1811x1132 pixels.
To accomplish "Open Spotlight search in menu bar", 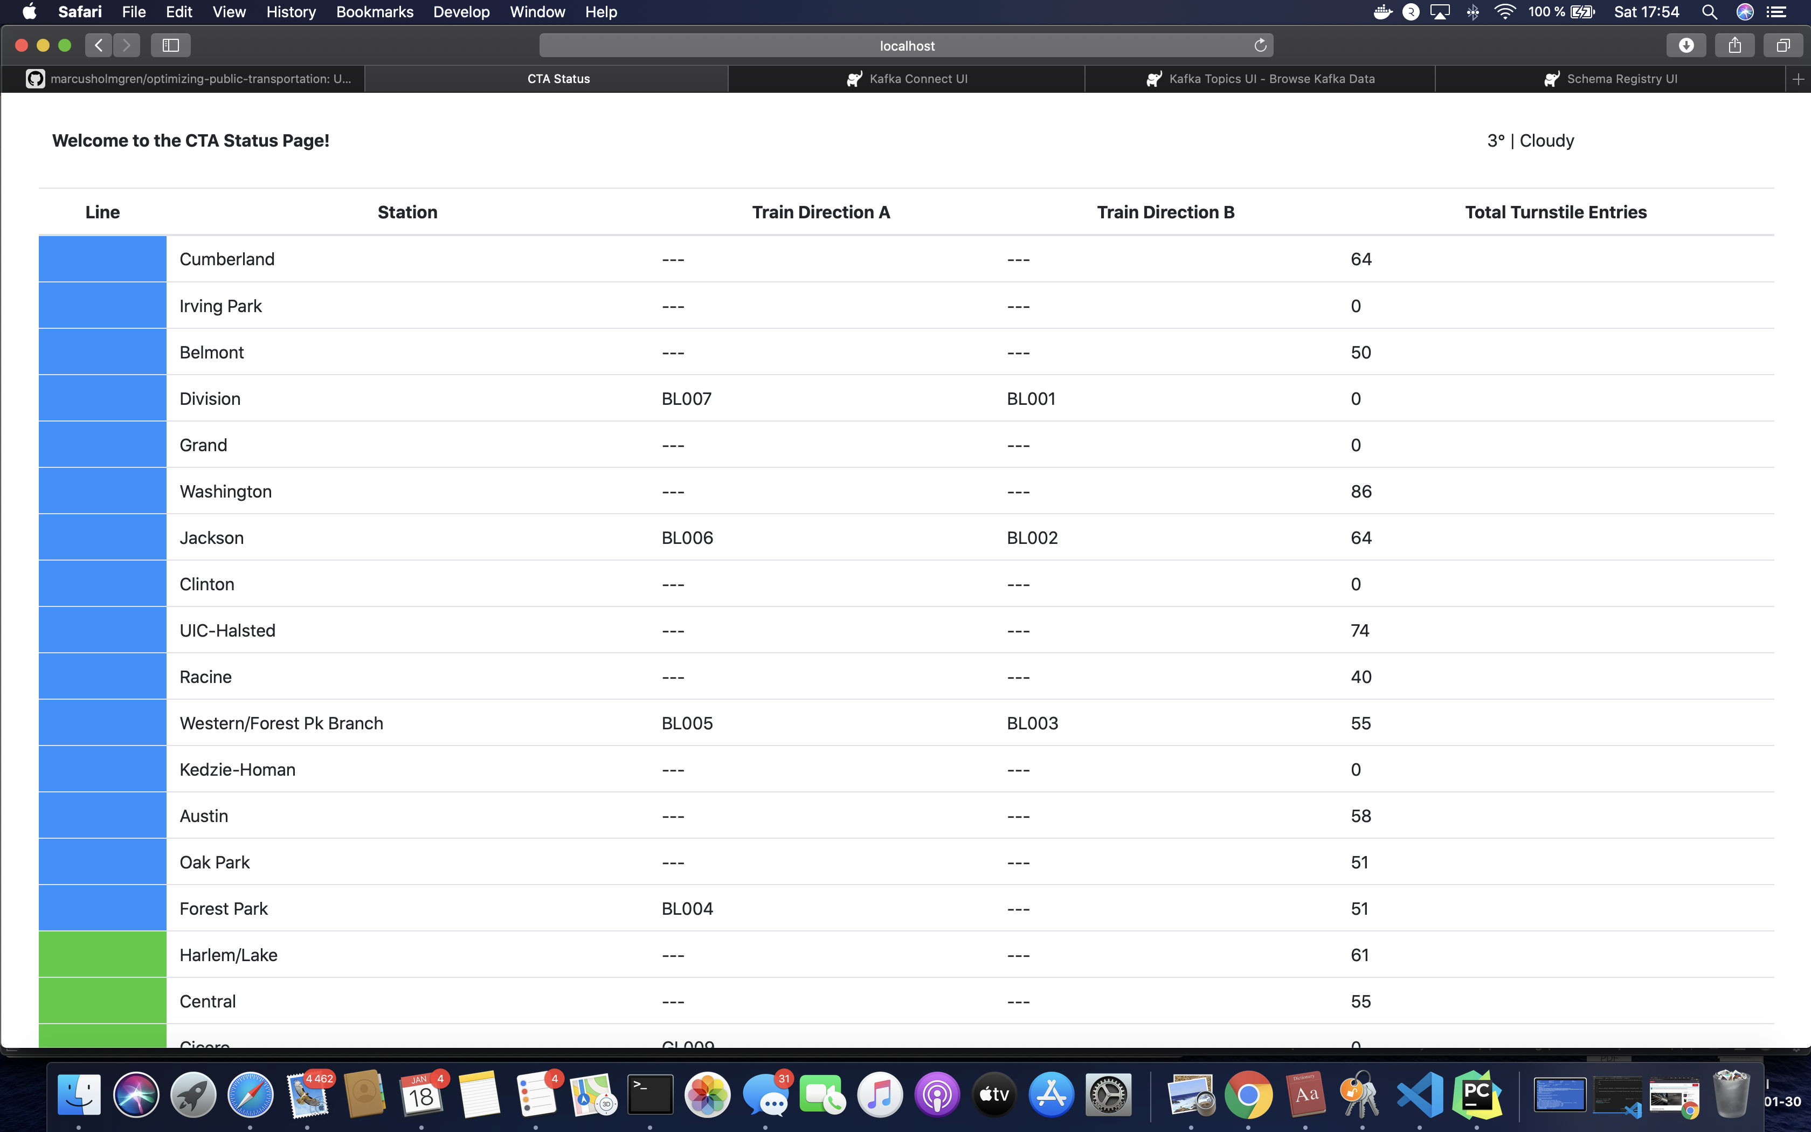I will (1709, 12).
